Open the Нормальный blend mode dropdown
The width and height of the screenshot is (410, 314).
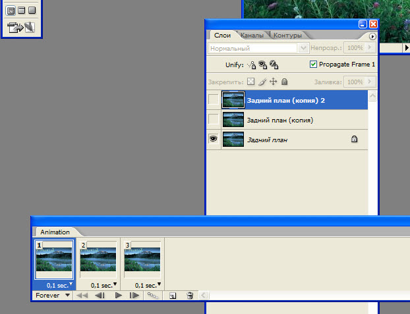(303, 48)
